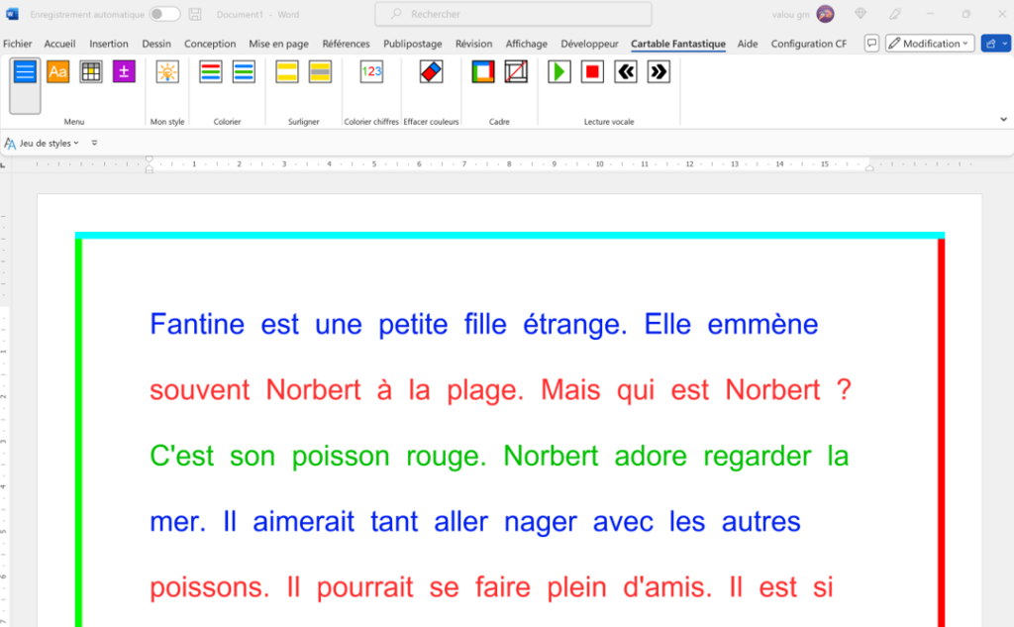The width and height of the screenshot is (1014, 627).
Task: Switch to Références tab
Action: coord(346,44)
